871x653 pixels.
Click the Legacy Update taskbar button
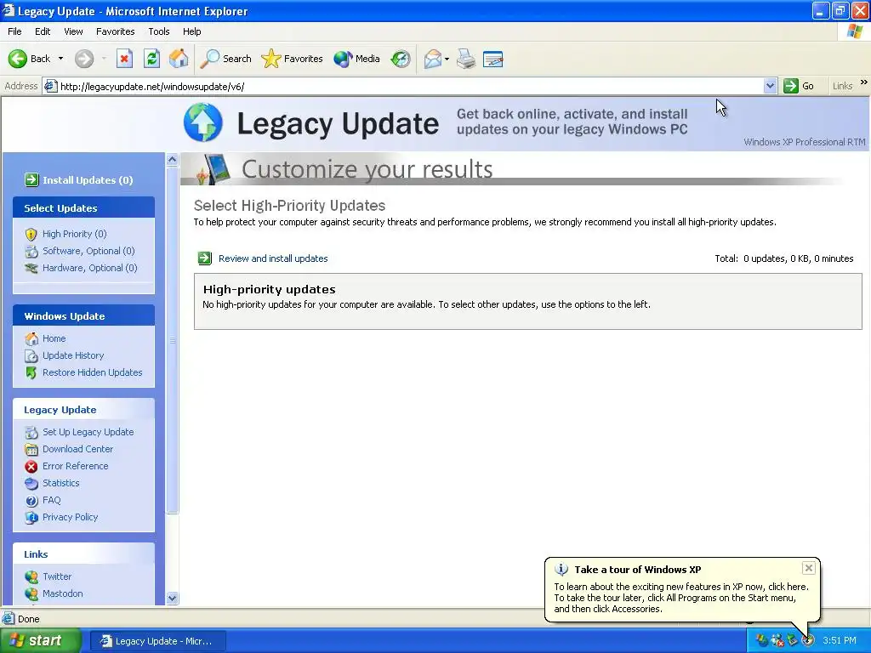(157, 641)
